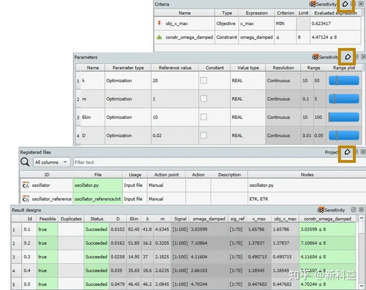Click the file icon beside oscillator_reference ID

click(25, 199)
